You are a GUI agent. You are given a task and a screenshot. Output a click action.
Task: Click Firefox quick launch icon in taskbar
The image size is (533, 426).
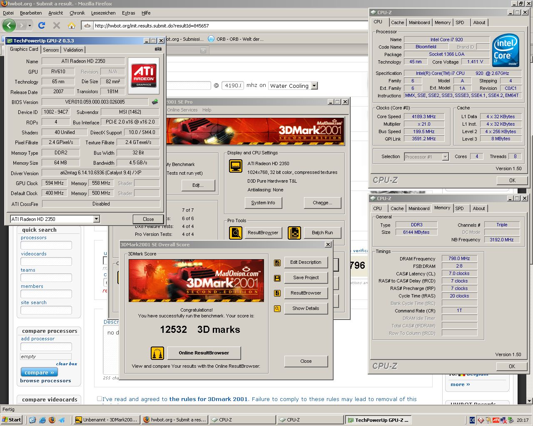52,420
